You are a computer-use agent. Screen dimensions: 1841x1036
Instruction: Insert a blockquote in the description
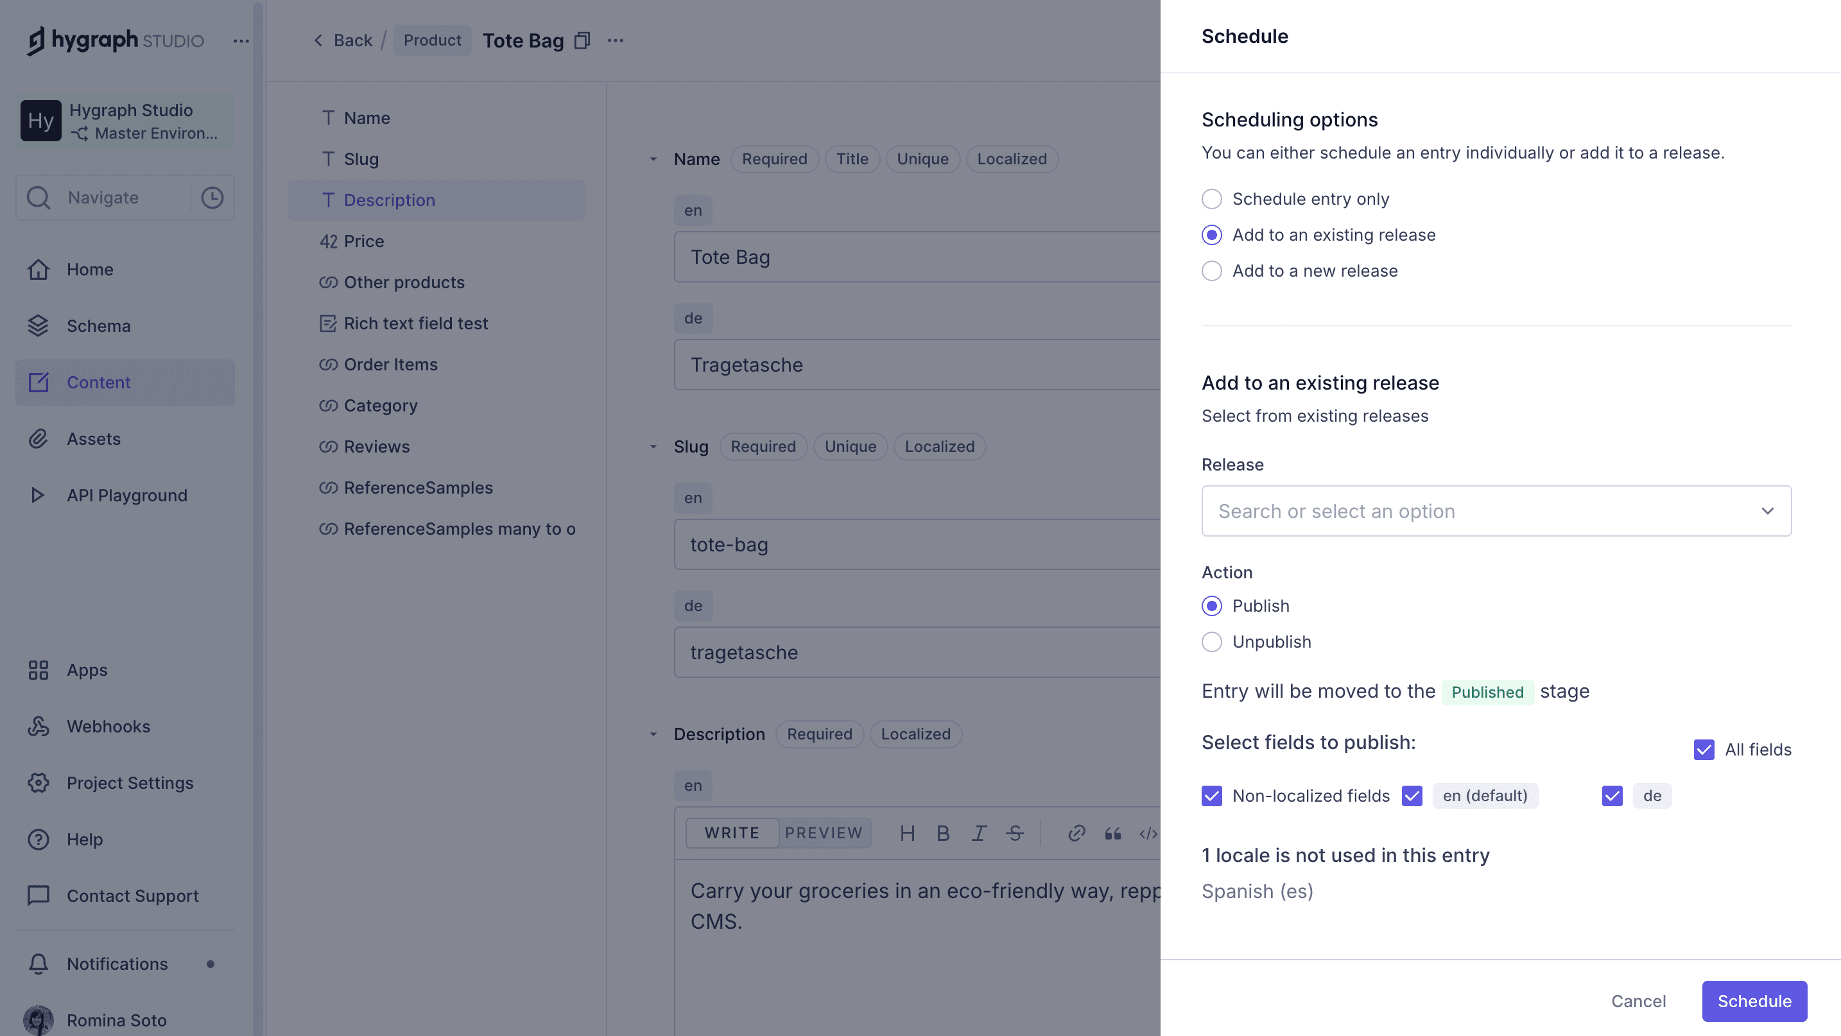1112,833
